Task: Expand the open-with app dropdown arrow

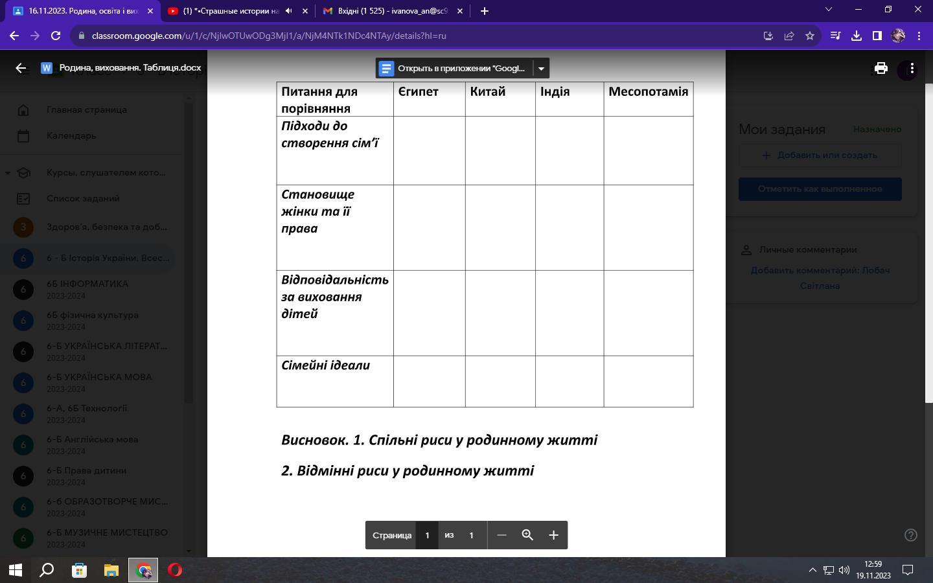Action: coord(541,68)
